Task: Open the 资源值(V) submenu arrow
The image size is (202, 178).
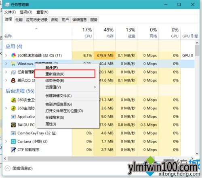Action: coord(95,87)
